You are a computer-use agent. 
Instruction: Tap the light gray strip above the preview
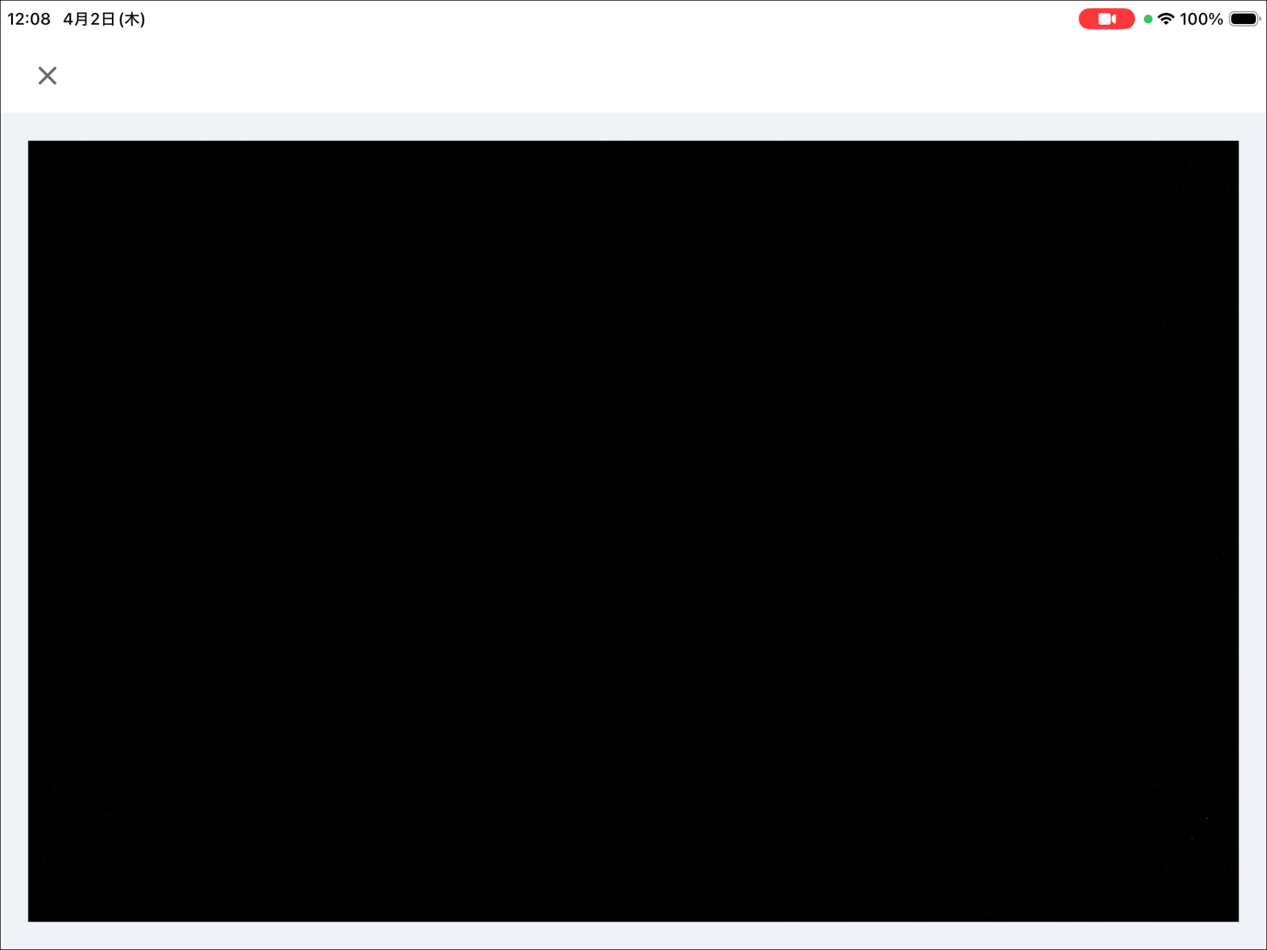633,127
